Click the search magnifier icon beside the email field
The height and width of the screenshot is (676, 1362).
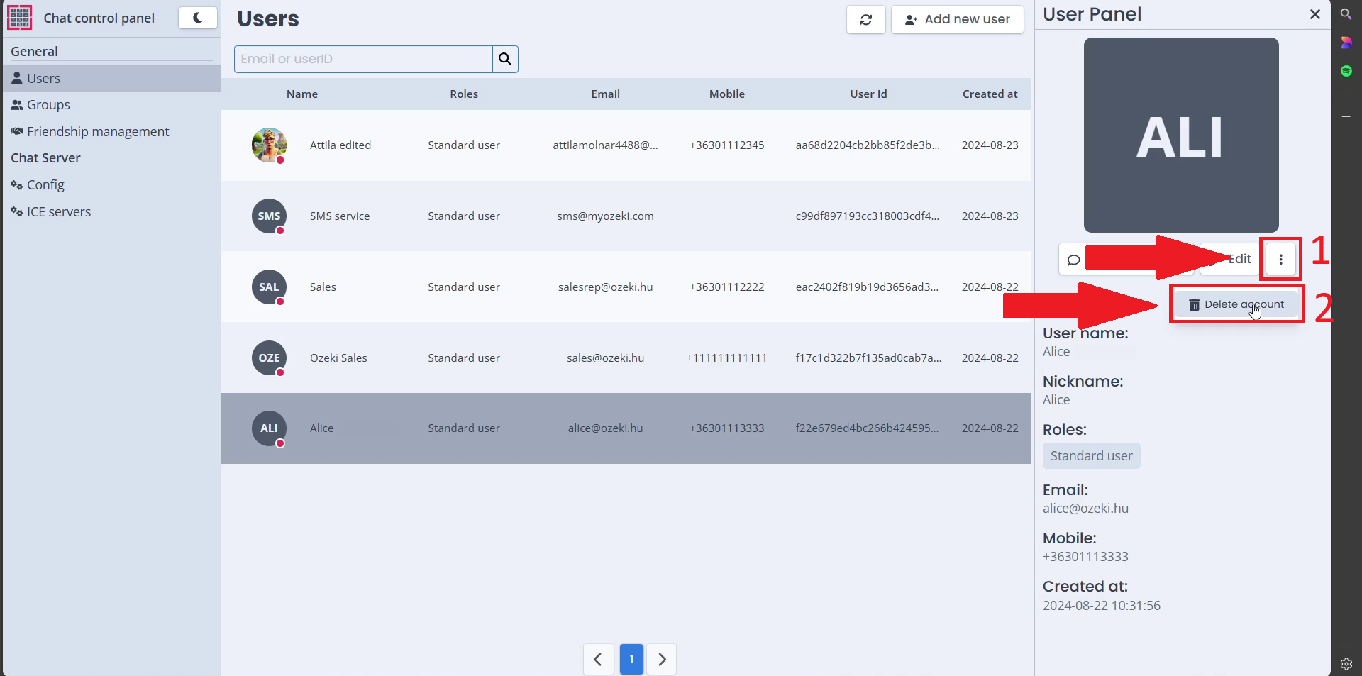tap(504, 59)
